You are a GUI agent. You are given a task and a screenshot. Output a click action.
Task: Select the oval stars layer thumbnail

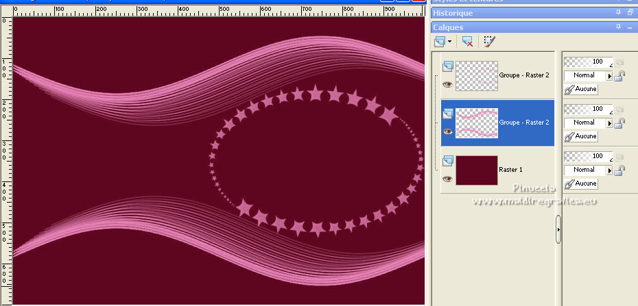[x=477, y=76]
